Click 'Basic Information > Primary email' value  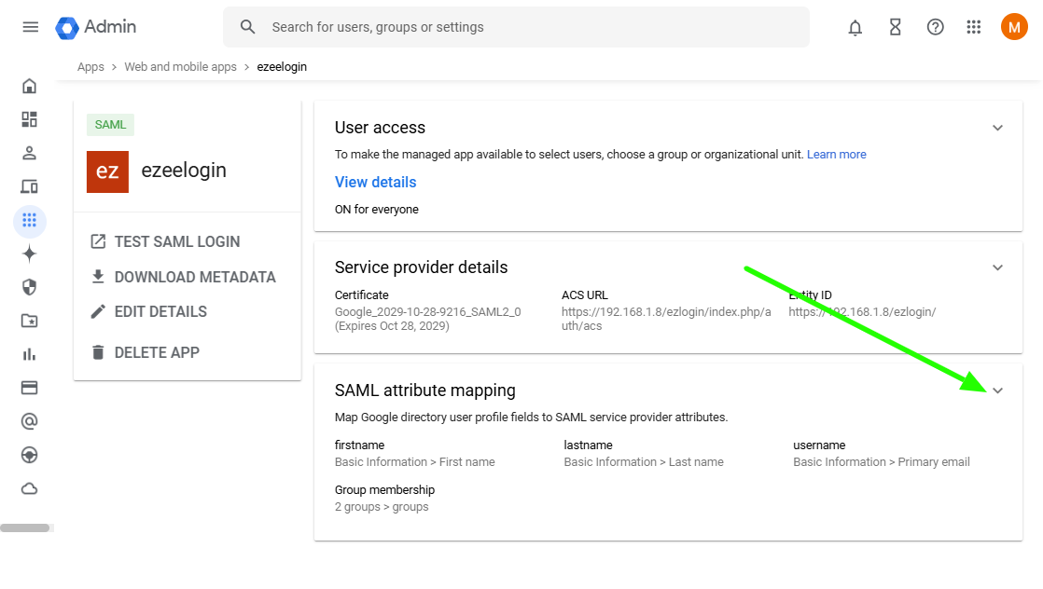click(882, 462)
